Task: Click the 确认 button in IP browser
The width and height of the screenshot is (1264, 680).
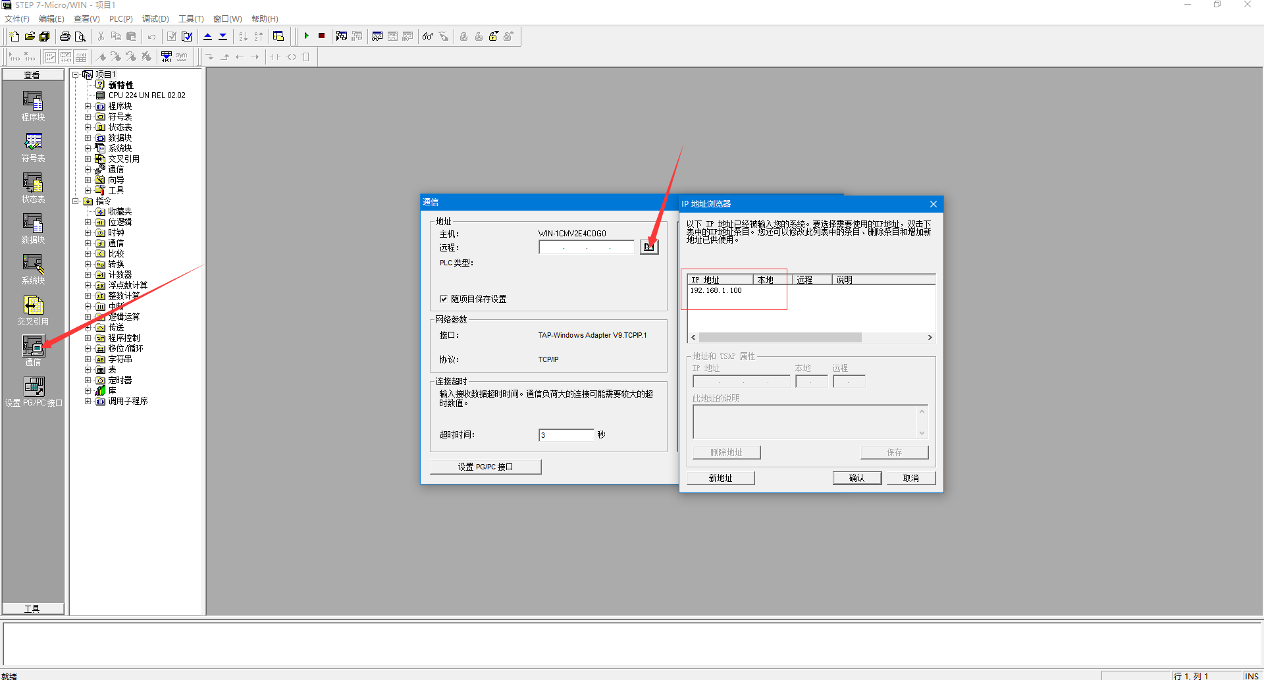Action: coord(856,478)
